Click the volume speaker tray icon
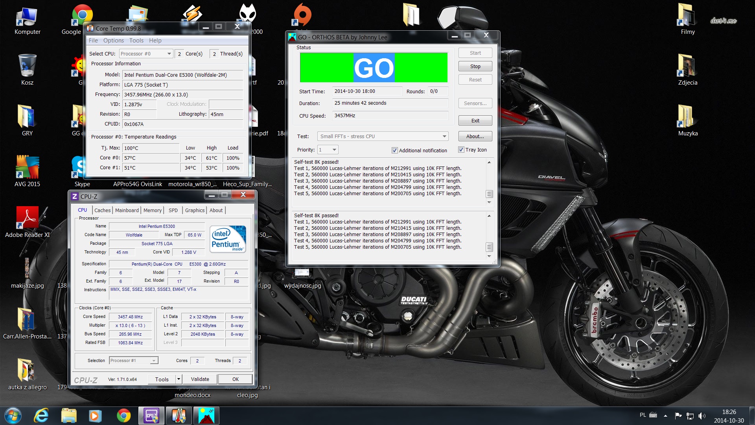Viewport: 755px width, 425px height. (x=702, y=416)
